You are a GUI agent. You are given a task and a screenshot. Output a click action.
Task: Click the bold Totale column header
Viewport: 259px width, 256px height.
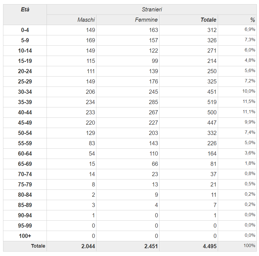208,20
